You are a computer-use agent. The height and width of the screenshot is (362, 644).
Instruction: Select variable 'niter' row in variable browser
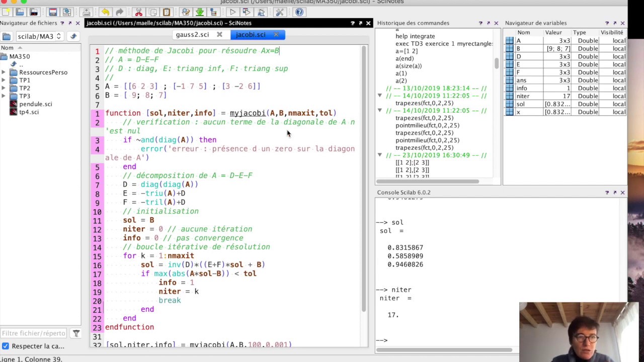tap(566, 96)
